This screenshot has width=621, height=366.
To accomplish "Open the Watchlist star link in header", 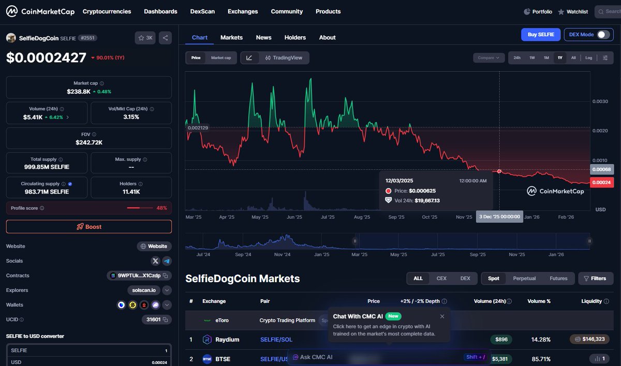I will coord(573,11).
